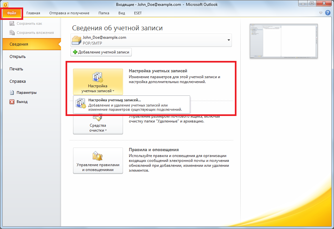
Task: Click the Outlook window preview thumbnail
Action: [283, 41]
